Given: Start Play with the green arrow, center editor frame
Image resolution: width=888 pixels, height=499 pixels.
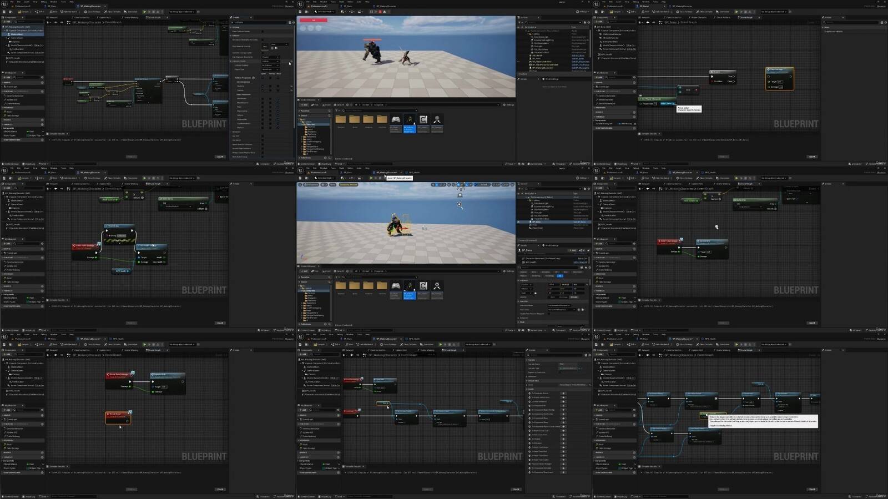Looking at the screenshot, I should click(371, 178).
